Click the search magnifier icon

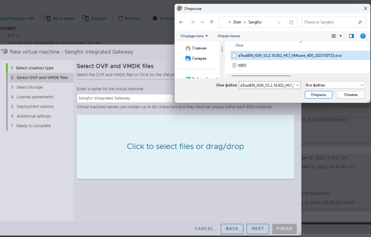click(x=360, y=22)
